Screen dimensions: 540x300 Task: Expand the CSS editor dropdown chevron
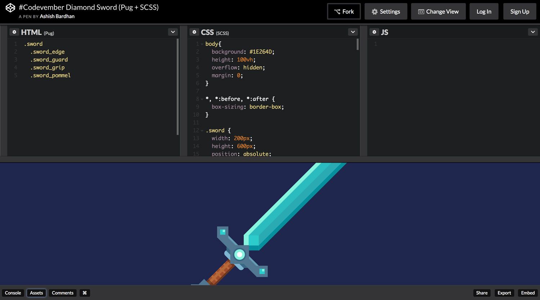pos(353,32)
